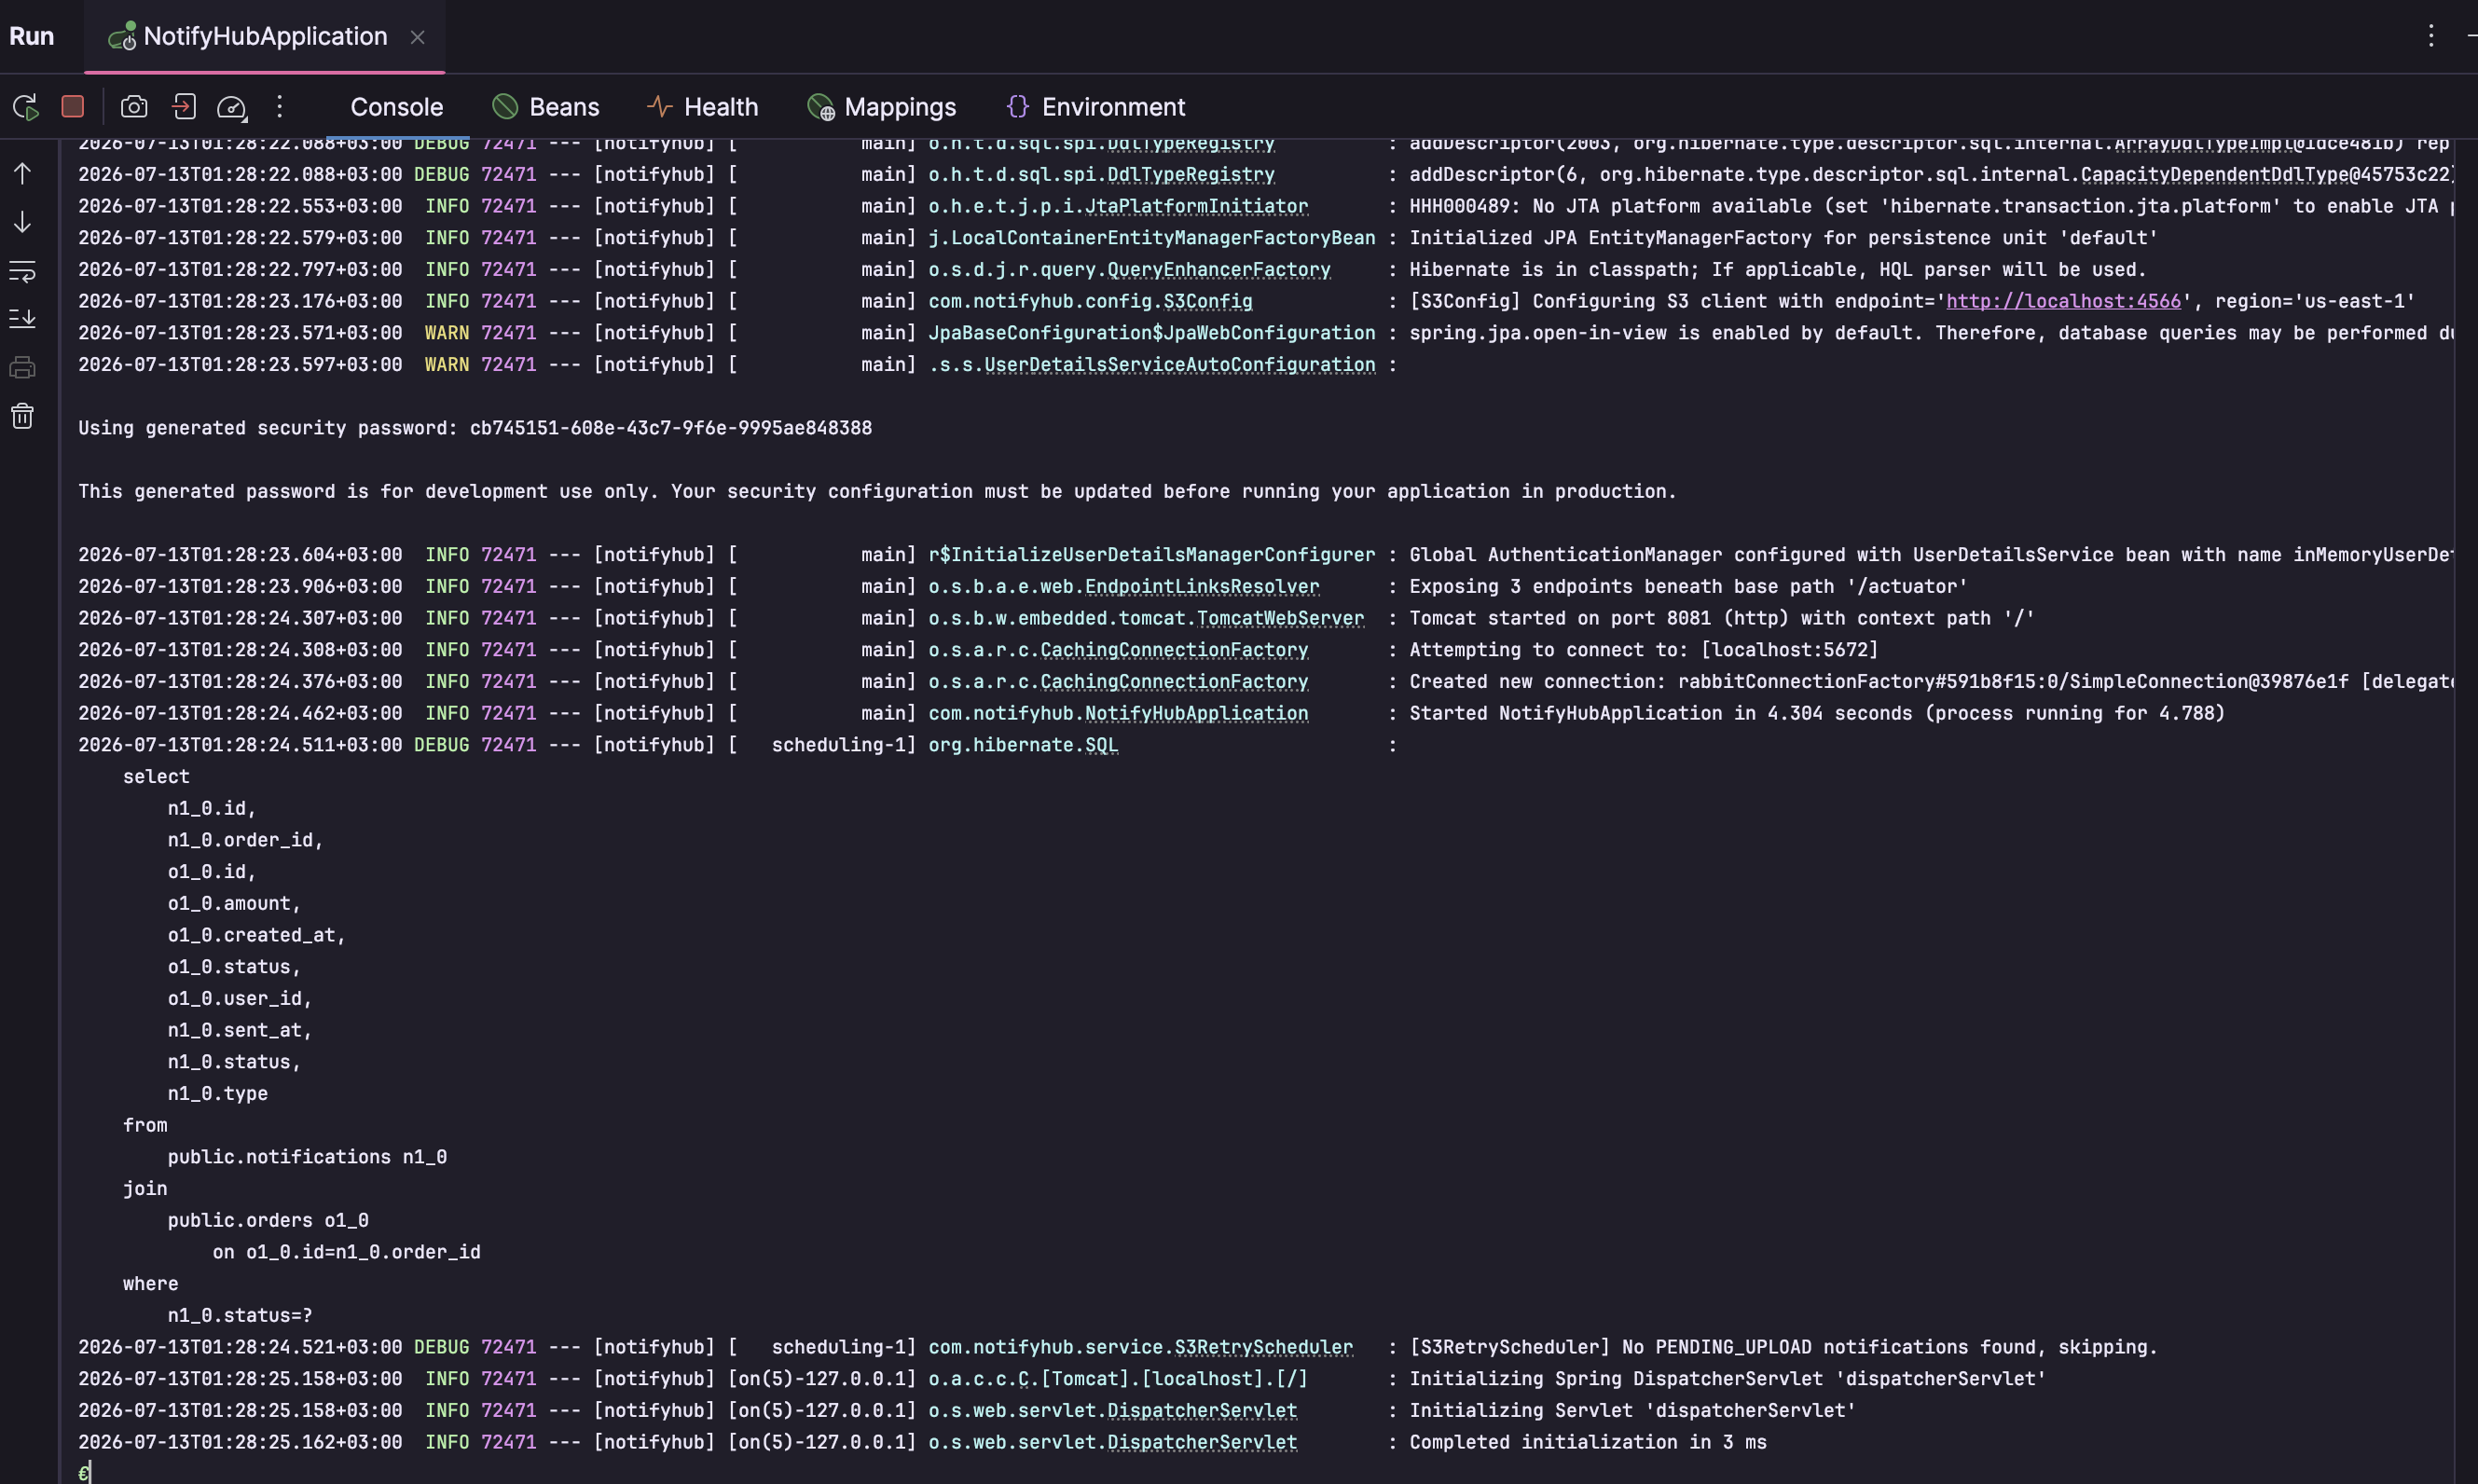
Task: Click 'public.notifications n1_0' SQL line
Action: (x=307, y=1158)
